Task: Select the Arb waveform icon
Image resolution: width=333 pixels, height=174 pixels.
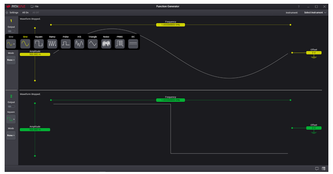Action: [x=79, y=44]
